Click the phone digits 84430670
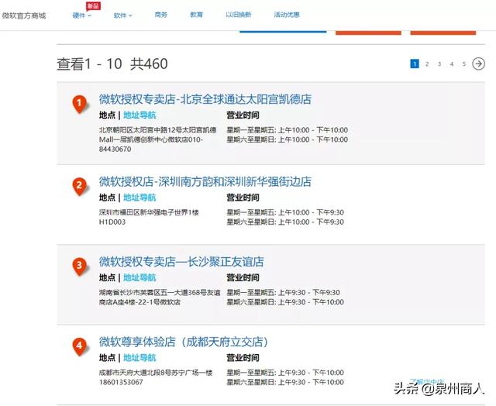The image size is (496, 406). coord(115,150)
